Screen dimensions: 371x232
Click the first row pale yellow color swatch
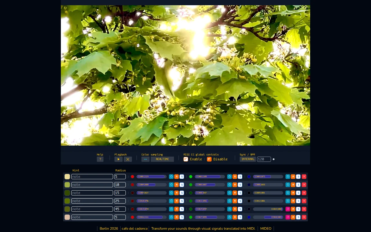pos(67,177)
